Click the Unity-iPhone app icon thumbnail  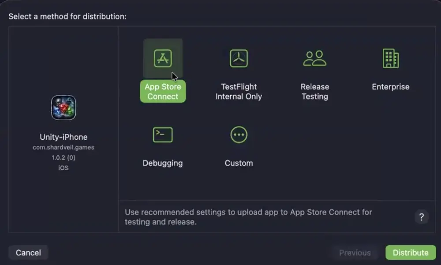(x=64, y=108)
